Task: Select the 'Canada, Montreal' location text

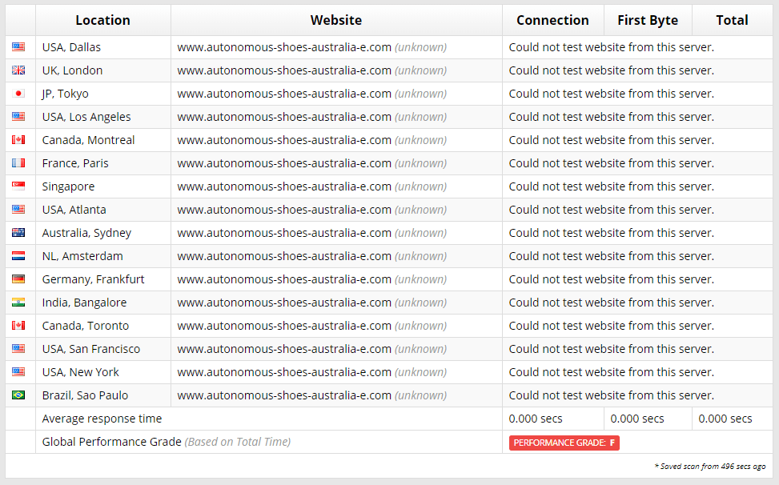Action: [88, 140]
